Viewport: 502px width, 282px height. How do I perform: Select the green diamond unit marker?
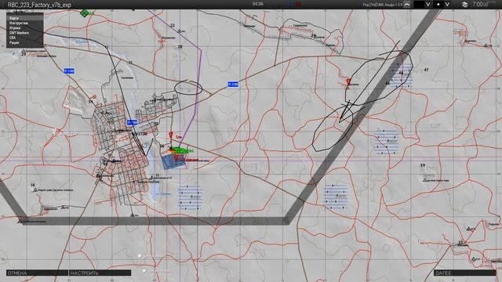coord(84,13)
